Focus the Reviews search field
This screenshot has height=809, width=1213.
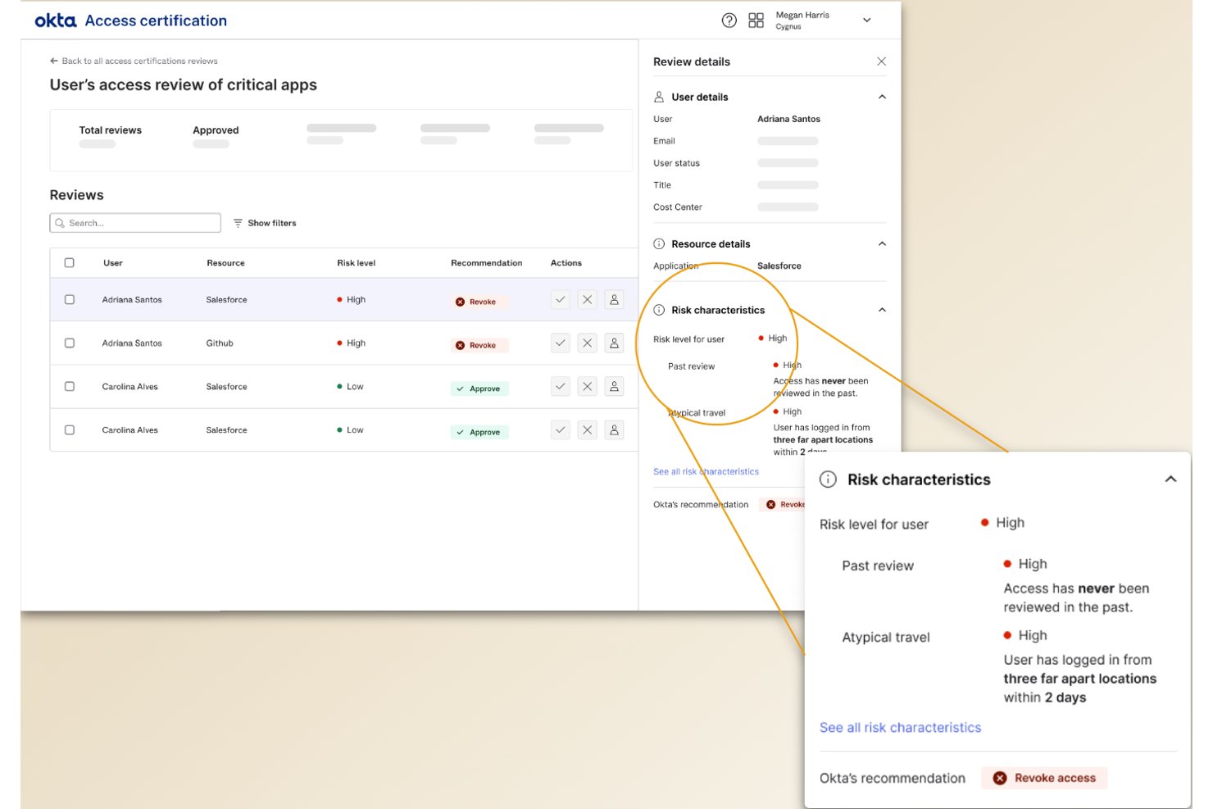[x=135, y=223]
